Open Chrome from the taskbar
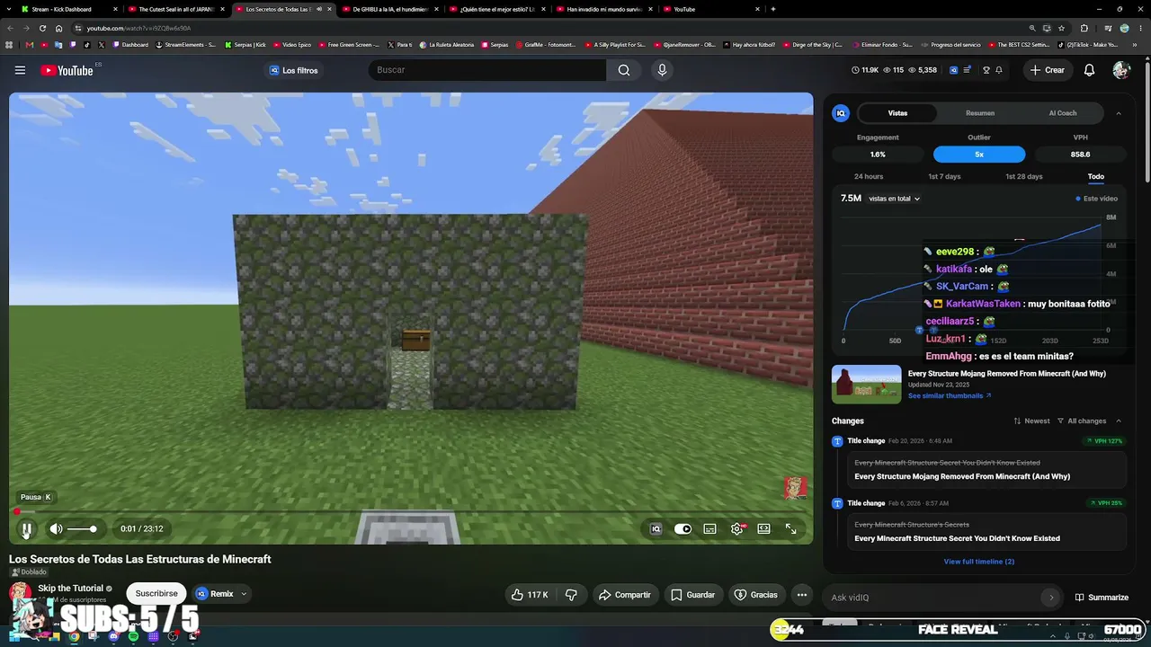This screenshot has height=647, width=1151. tap(74, 636)
